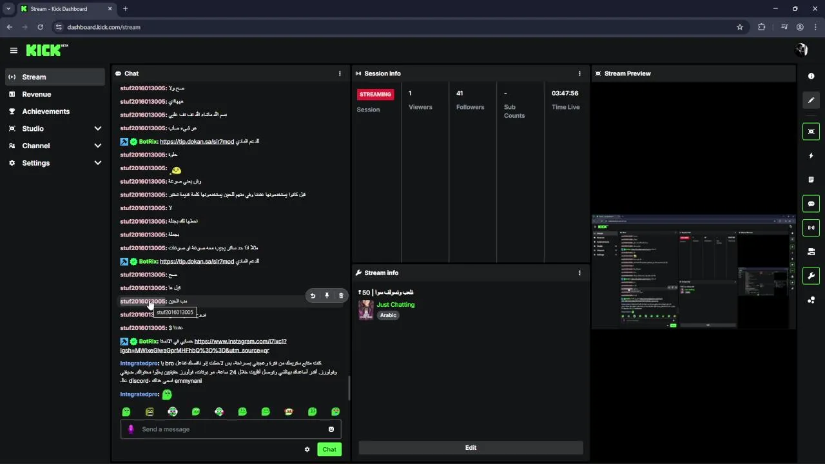Open the Chrome three-dot menu
Image resolution: width=825 pixels, height=464 pixels.
tap(815, 27)
